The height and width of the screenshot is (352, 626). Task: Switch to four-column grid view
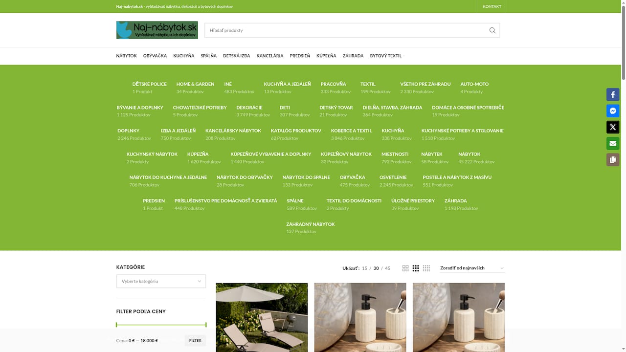(426, 268)
